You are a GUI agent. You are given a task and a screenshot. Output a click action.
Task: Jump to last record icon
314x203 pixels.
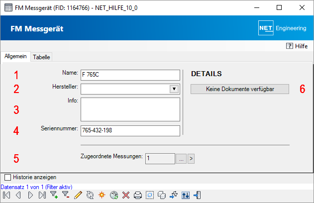(x=42, y=195)
